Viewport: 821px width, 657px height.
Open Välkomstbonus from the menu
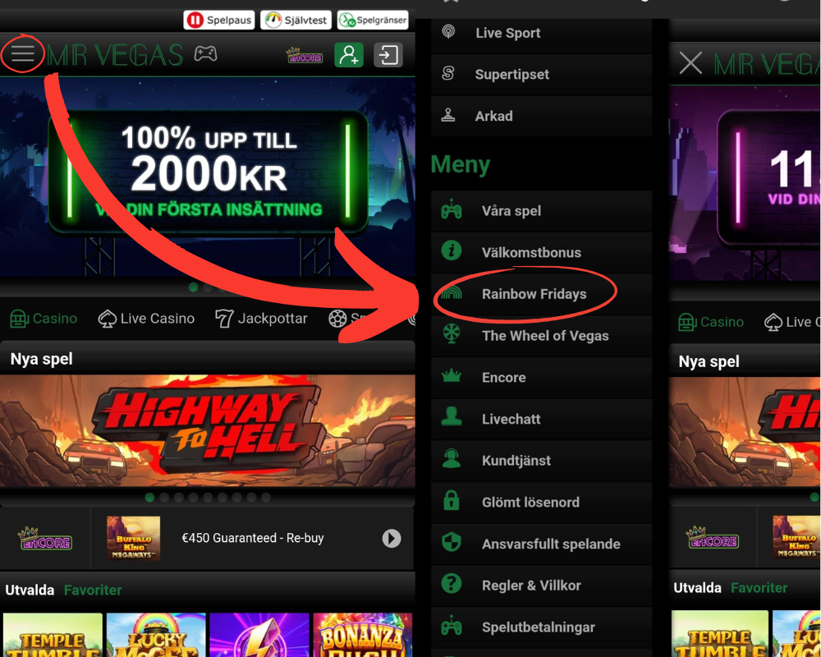(x=530, y=252)
